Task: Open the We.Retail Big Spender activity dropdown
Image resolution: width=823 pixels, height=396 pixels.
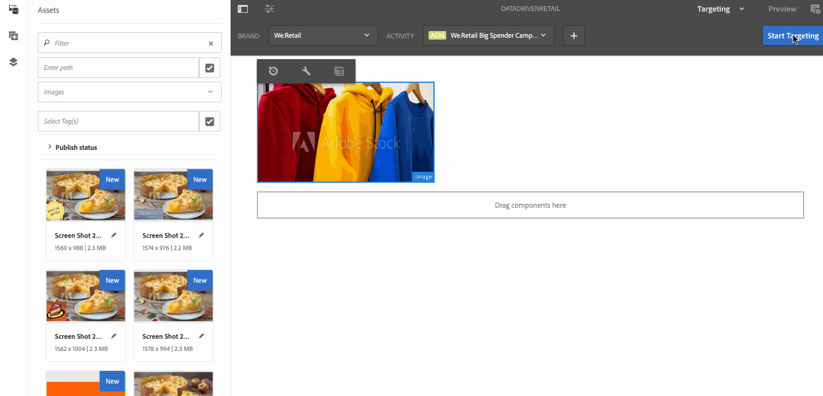Action: click(488, 35)
